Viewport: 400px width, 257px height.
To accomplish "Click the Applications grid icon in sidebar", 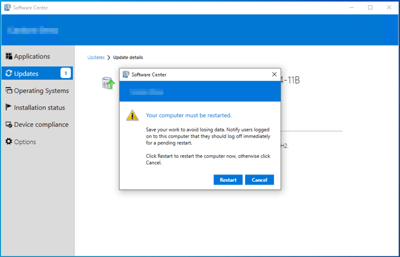I will (x=9, y=56).
